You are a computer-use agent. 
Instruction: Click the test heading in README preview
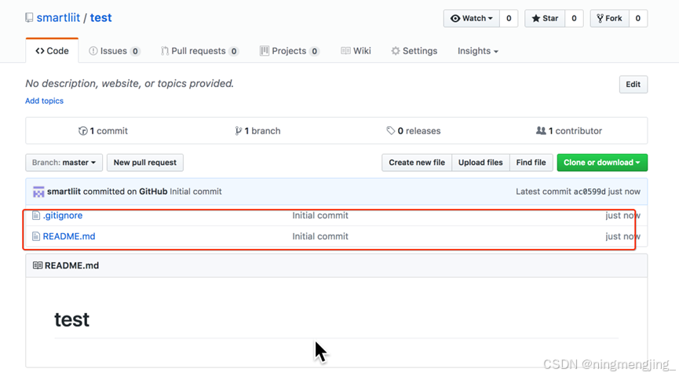(72, 319)
